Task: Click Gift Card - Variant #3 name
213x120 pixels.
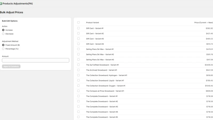Action: [x=95, y=39]
